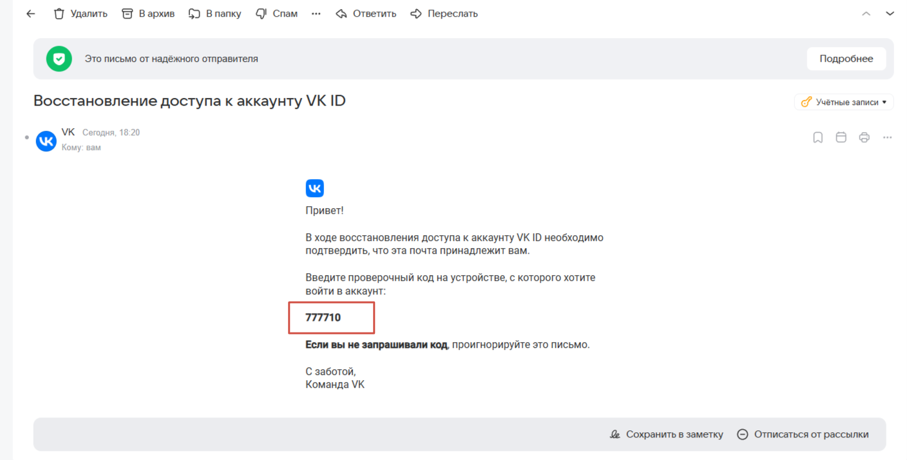
Task: Toggle the unread dot beside sender
Action: (x=26, y=137)
